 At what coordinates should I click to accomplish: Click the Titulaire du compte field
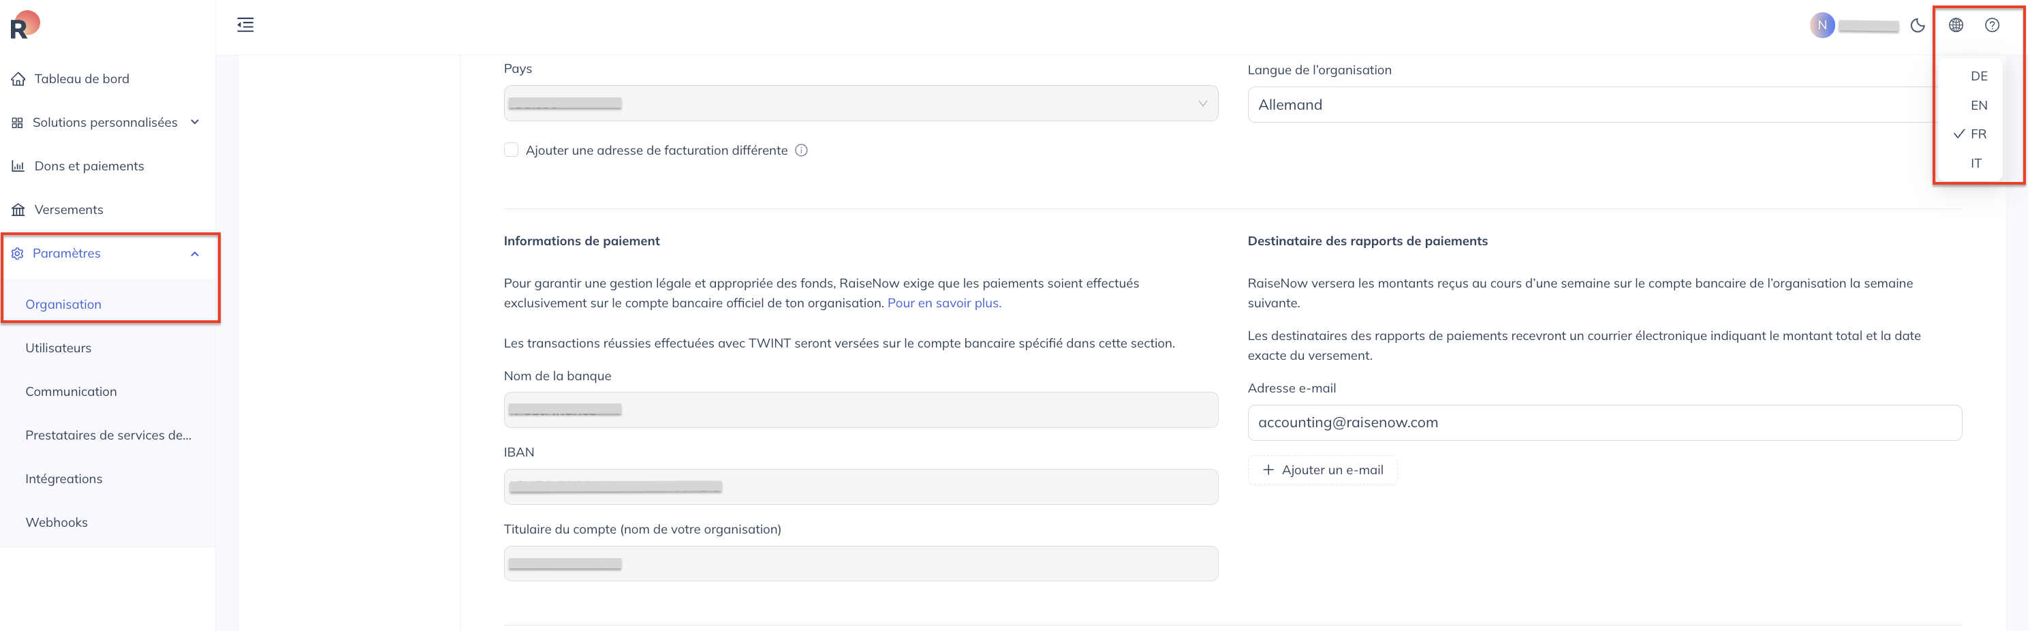[x=860, y=563]
